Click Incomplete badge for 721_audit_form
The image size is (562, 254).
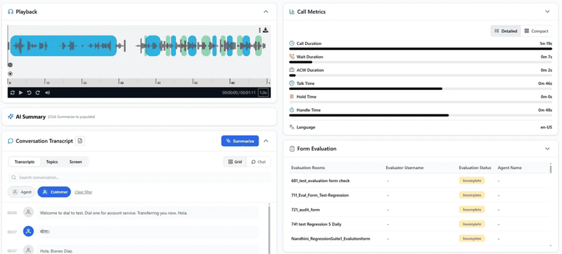(471, 210)
